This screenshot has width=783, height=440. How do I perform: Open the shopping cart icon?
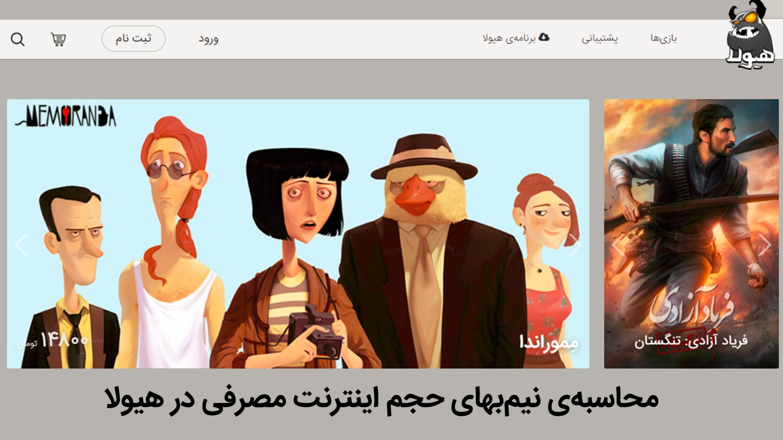click(x=58, y=39)
